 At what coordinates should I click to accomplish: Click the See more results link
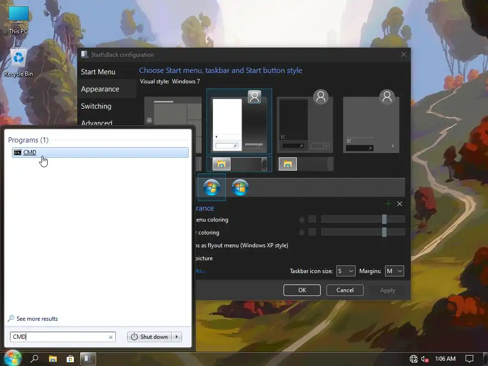click(37, 319)
